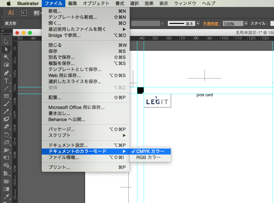Expand the tools panel double-arrow
Screen dimensions: 274x203
(3, 31)
